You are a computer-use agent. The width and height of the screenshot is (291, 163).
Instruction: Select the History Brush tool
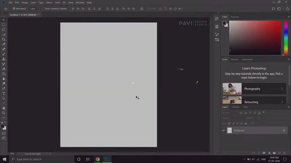4,64
